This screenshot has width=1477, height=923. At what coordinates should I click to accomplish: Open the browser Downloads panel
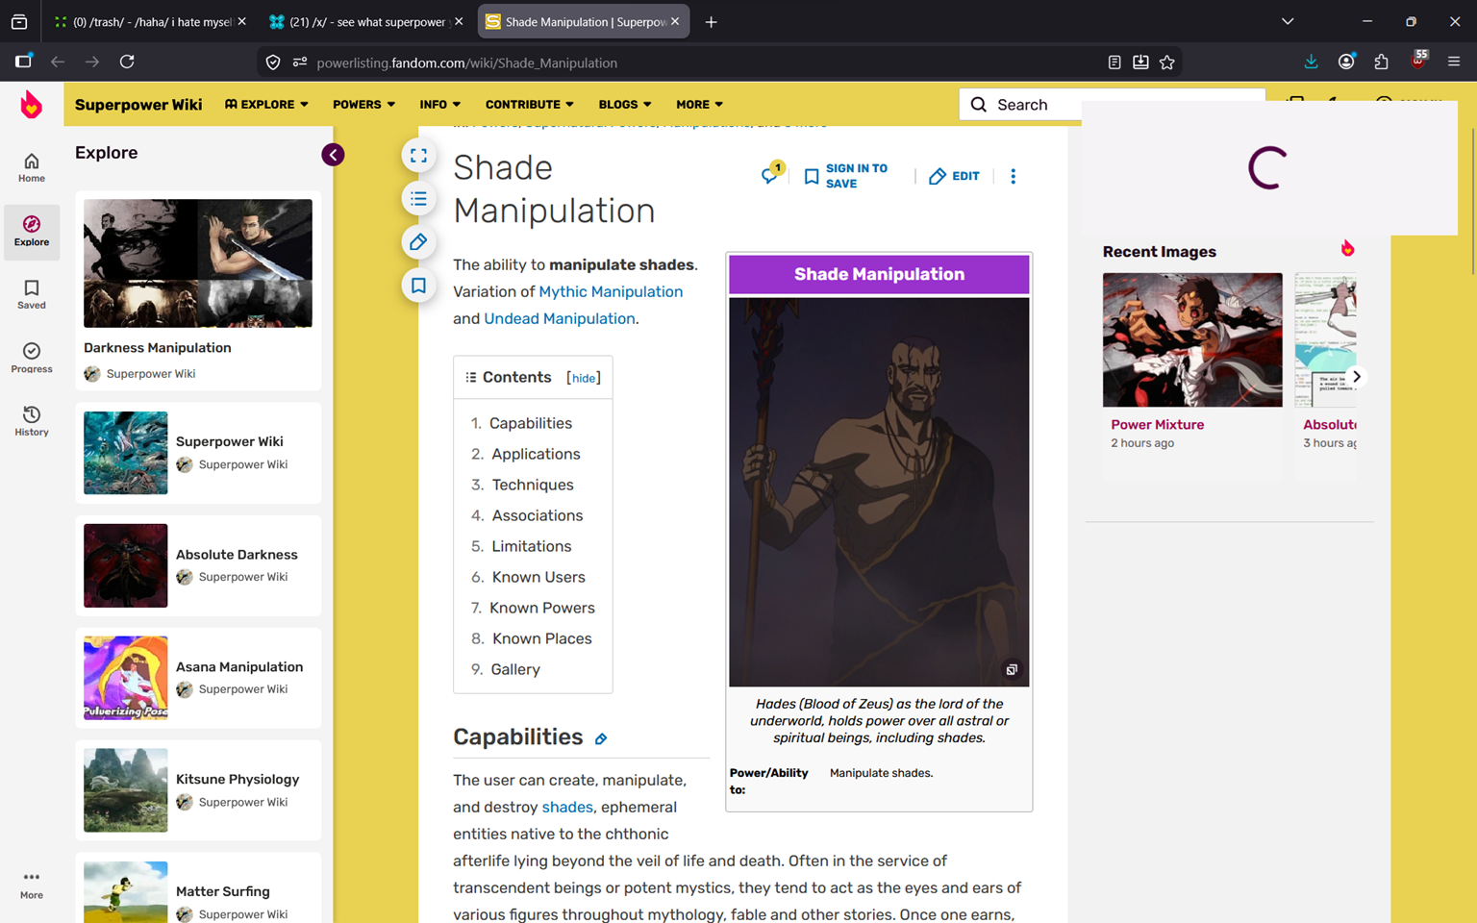pos(1311,62)
